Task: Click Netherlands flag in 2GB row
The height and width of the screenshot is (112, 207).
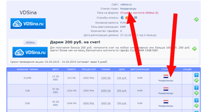Action: coord(166,102)
